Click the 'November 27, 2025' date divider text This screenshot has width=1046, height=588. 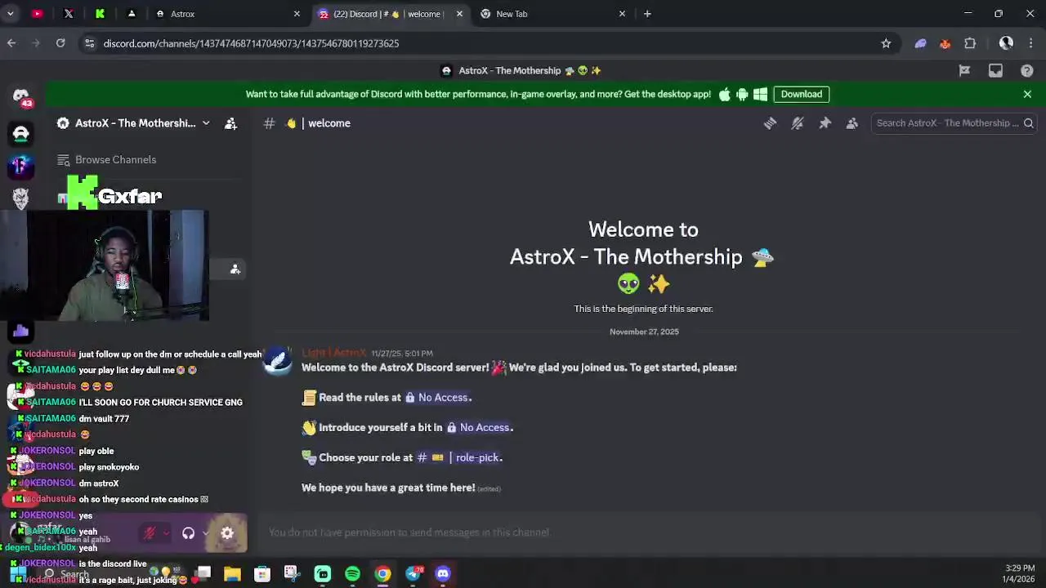pos(644,332)
